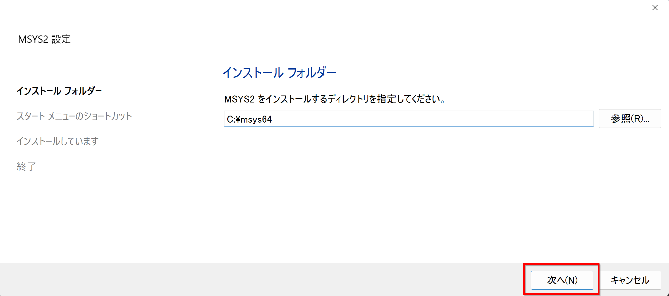Open folder browser with 参照(R)... button
Image resolution: width=669 pixels, height=296 pixels.
pos(630,119)
